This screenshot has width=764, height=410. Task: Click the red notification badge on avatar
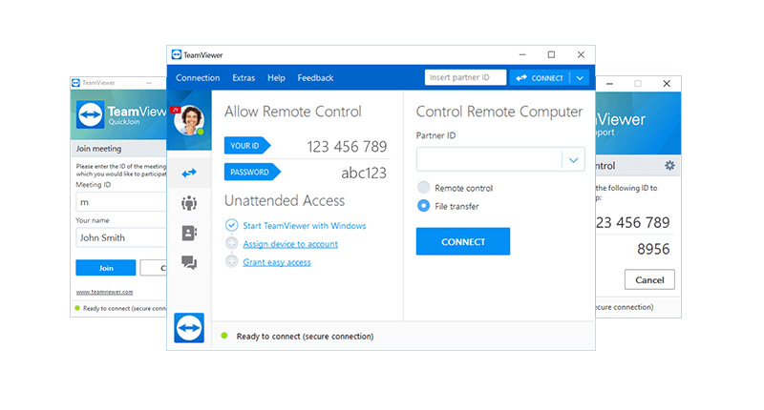(176, 110)
